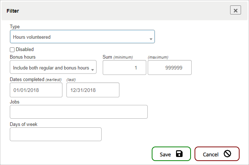
Task: Click the Filter dialog title
Action: click(x=13, y=11)
